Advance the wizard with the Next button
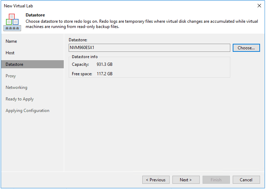 tap(186, 180)
